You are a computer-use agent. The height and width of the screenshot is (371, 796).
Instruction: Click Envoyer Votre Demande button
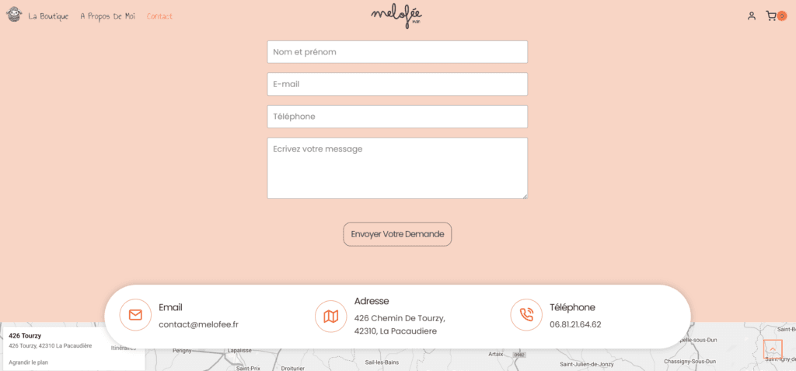[397, 234]
